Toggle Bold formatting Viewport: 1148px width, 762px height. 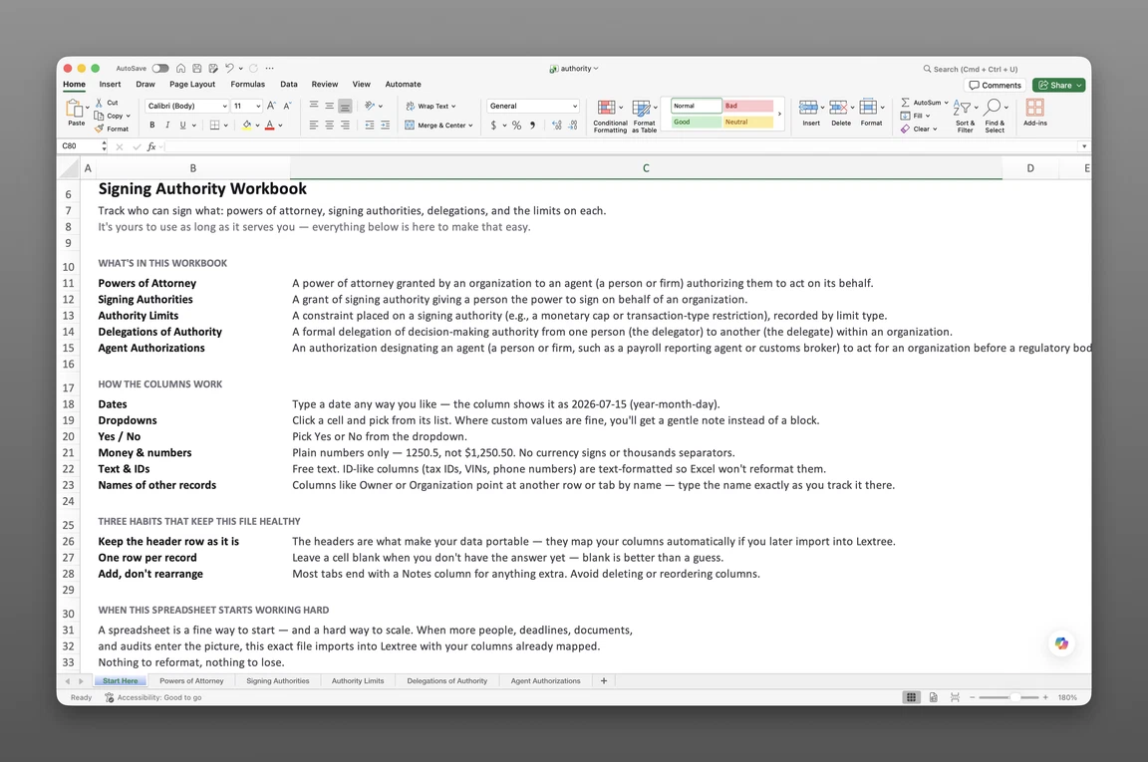tap(152, 126)
